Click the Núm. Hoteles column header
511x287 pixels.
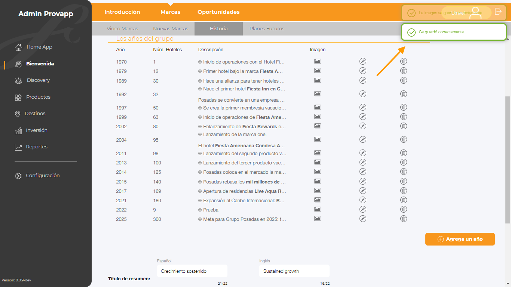(168, 49)
